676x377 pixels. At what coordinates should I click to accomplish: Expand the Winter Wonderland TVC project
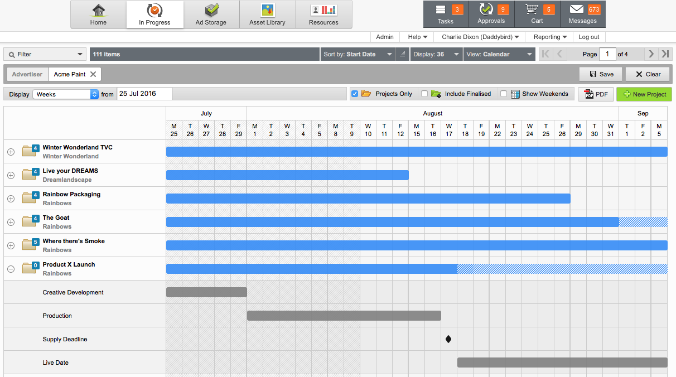point(11,151)
